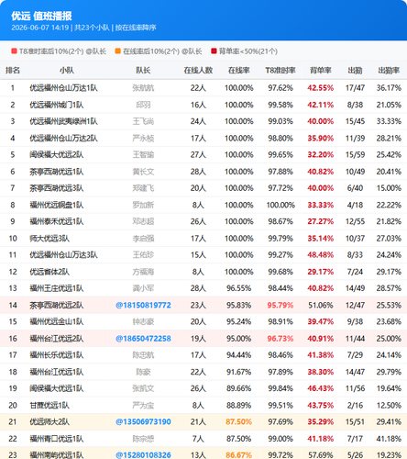Select team 茶亭西湖优远3队 in rank 7
The height and width of the screenshot is (459, 407).
pyautogui.click(x=57, y=188)
